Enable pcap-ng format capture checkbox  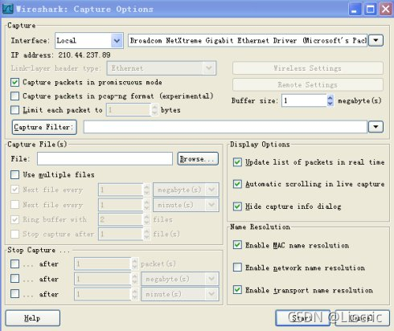pyautogui.click(x=14, y=96)
